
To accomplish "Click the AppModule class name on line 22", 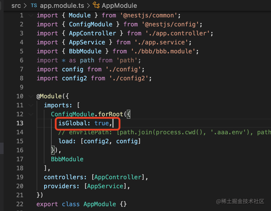I will [x=99, y=204].
